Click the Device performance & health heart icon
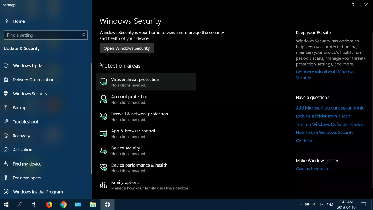 pyautogui.click(x=103, y=167)
